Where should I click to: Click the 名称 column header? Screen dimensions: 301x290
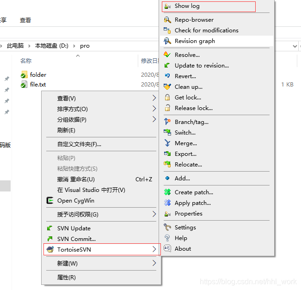pyautogui.click(x=26, y=61)
